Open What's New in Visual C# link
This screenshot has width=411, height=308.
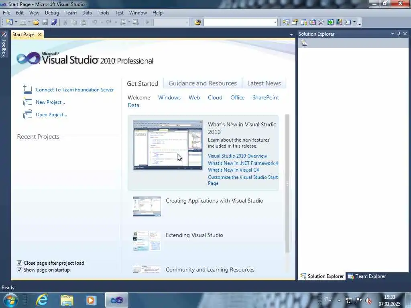click(x=234, y=170)
